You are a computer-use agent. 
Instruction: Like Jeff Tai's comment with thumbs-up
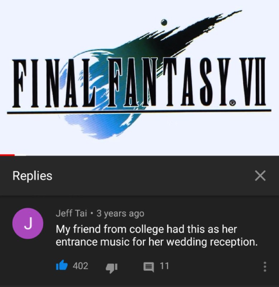(x=62, y=265)
